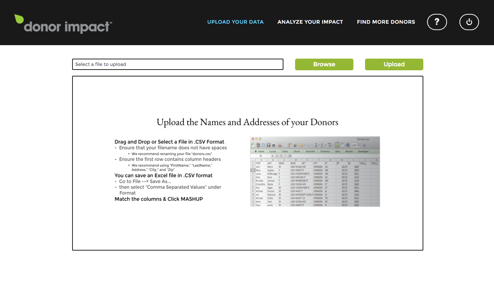The width and height of the screenshot is (494, 287).
Task: Click the printer icon in Excel screenshot
Action: [x=274, y=145]
